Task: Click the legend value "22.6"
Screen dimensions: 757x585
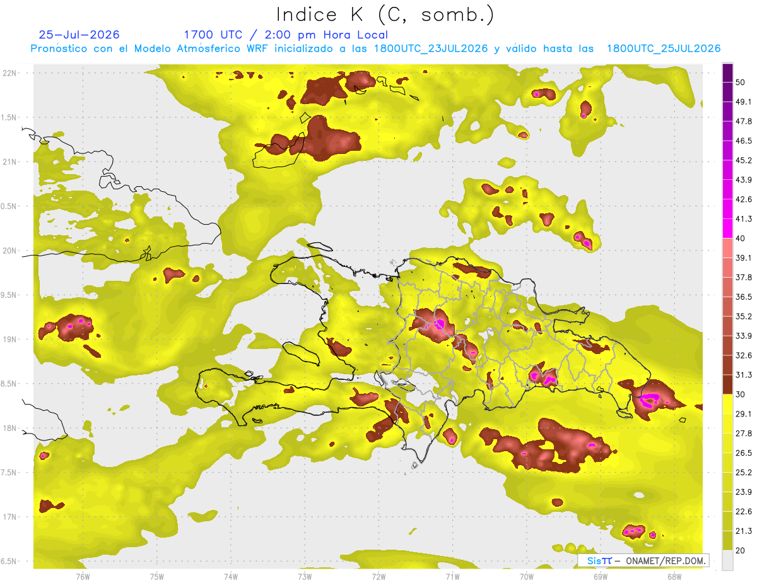Action: [744, 512]
